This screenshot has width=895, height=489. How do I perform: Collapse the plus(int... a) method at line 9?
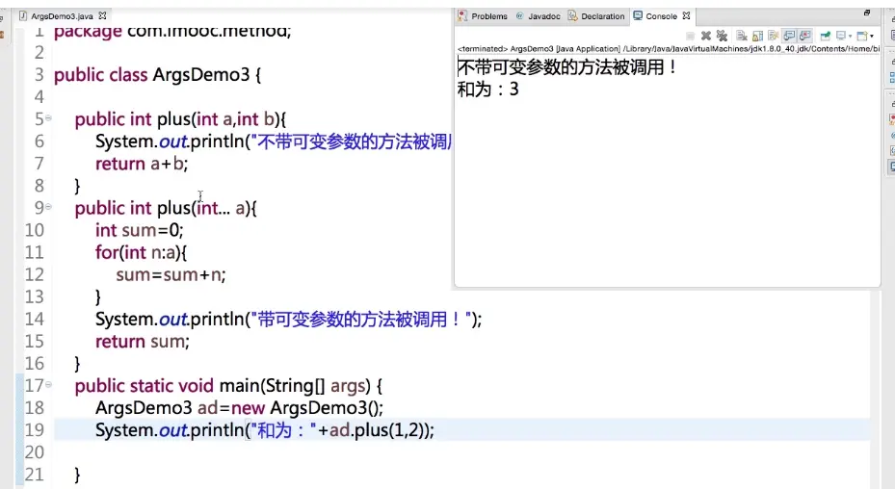[48, 207]
